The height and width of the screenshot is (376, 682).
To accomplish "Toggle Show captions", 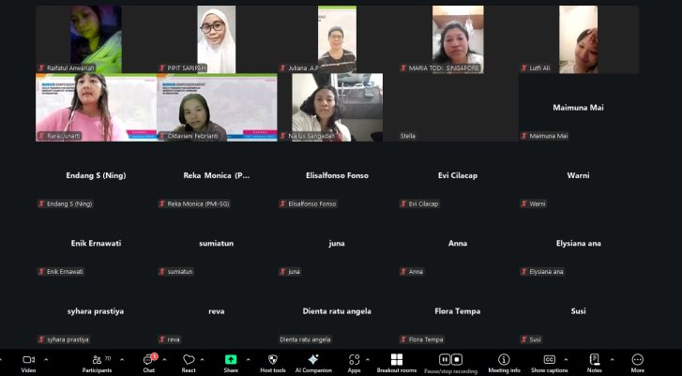I will 550,360.
